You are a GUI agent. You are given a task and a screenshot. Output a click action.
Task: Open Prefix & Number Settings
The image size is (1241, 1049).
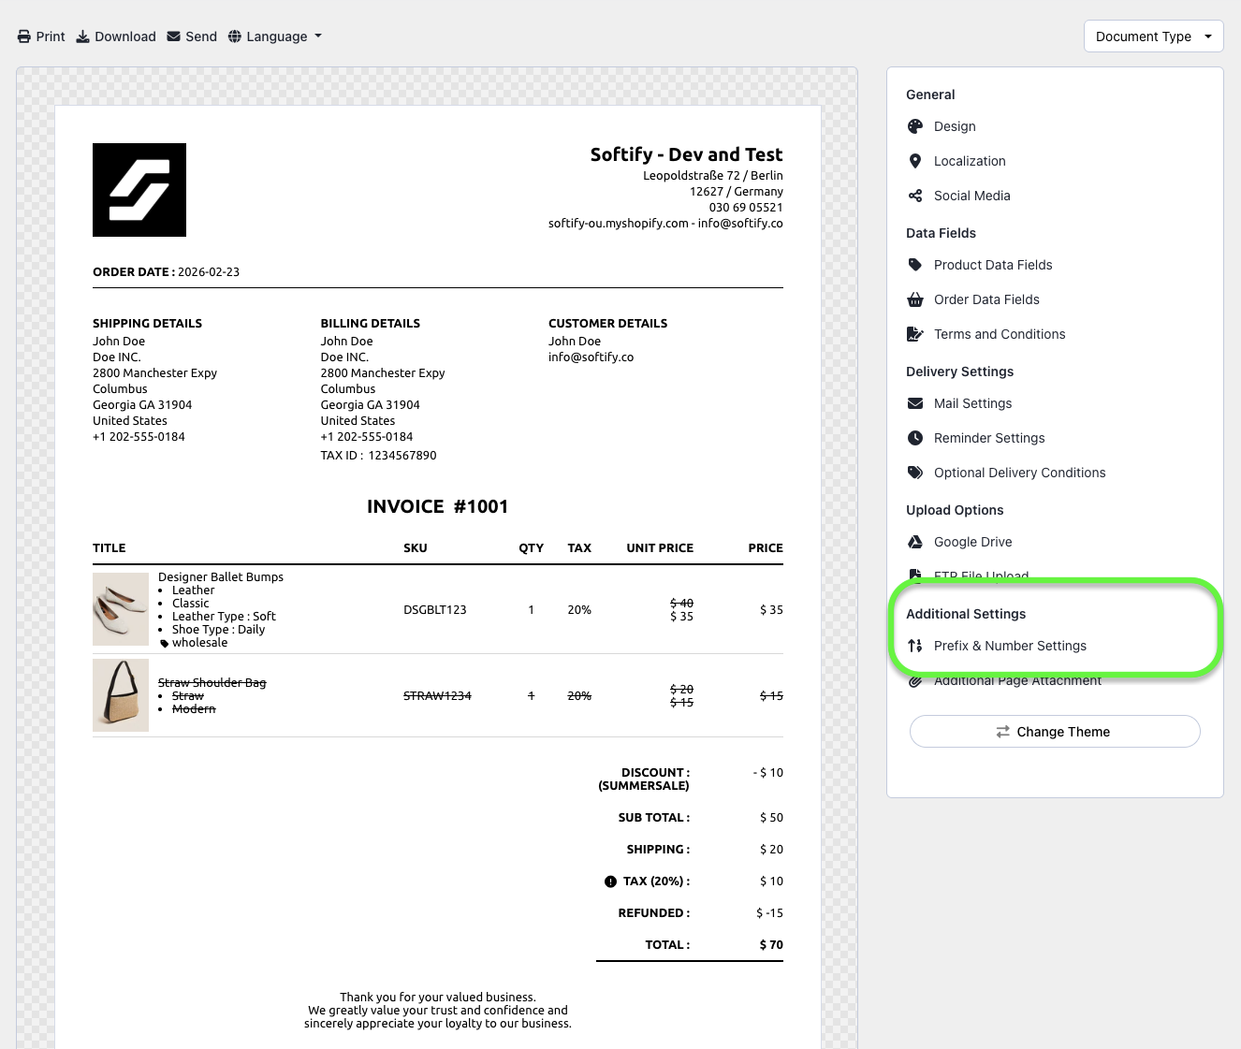(x=1010, y=646)
